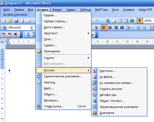Open the Styles and Formatting icon

click(x=4, y=28)
